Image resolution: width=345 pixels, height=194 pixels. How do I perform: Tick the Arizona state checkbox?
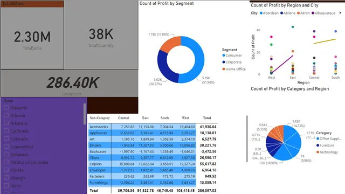6,115
